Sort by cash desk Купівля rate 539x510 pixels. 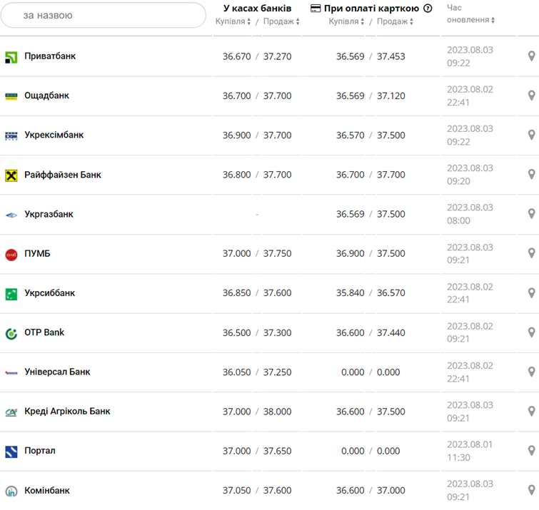(233, 21)
